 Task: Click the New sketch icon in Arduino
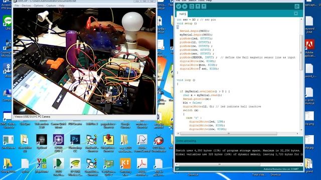[x=192, y=6]
